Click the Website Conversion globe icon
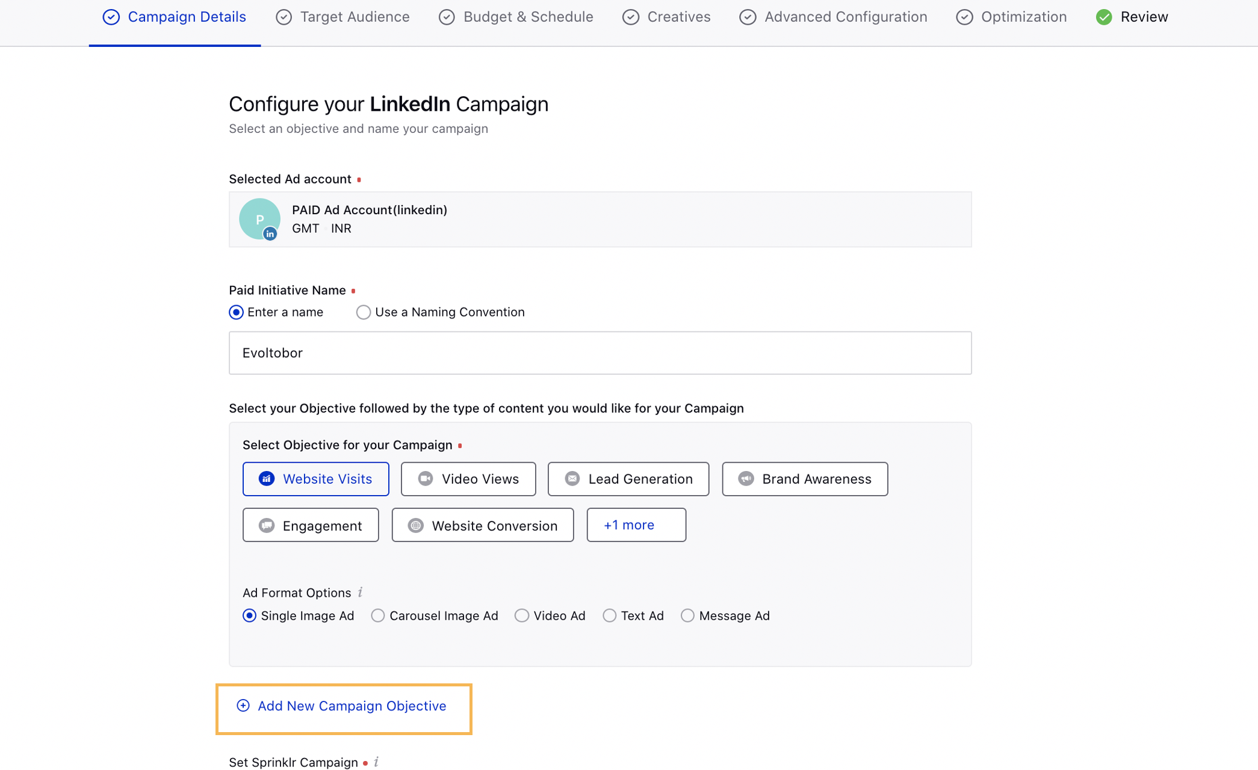1258x770 pixels. tap(416, 526)
